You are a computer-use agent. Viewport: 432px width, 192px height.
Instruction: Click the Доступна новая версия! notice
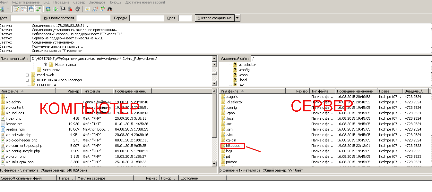point(145,2)
